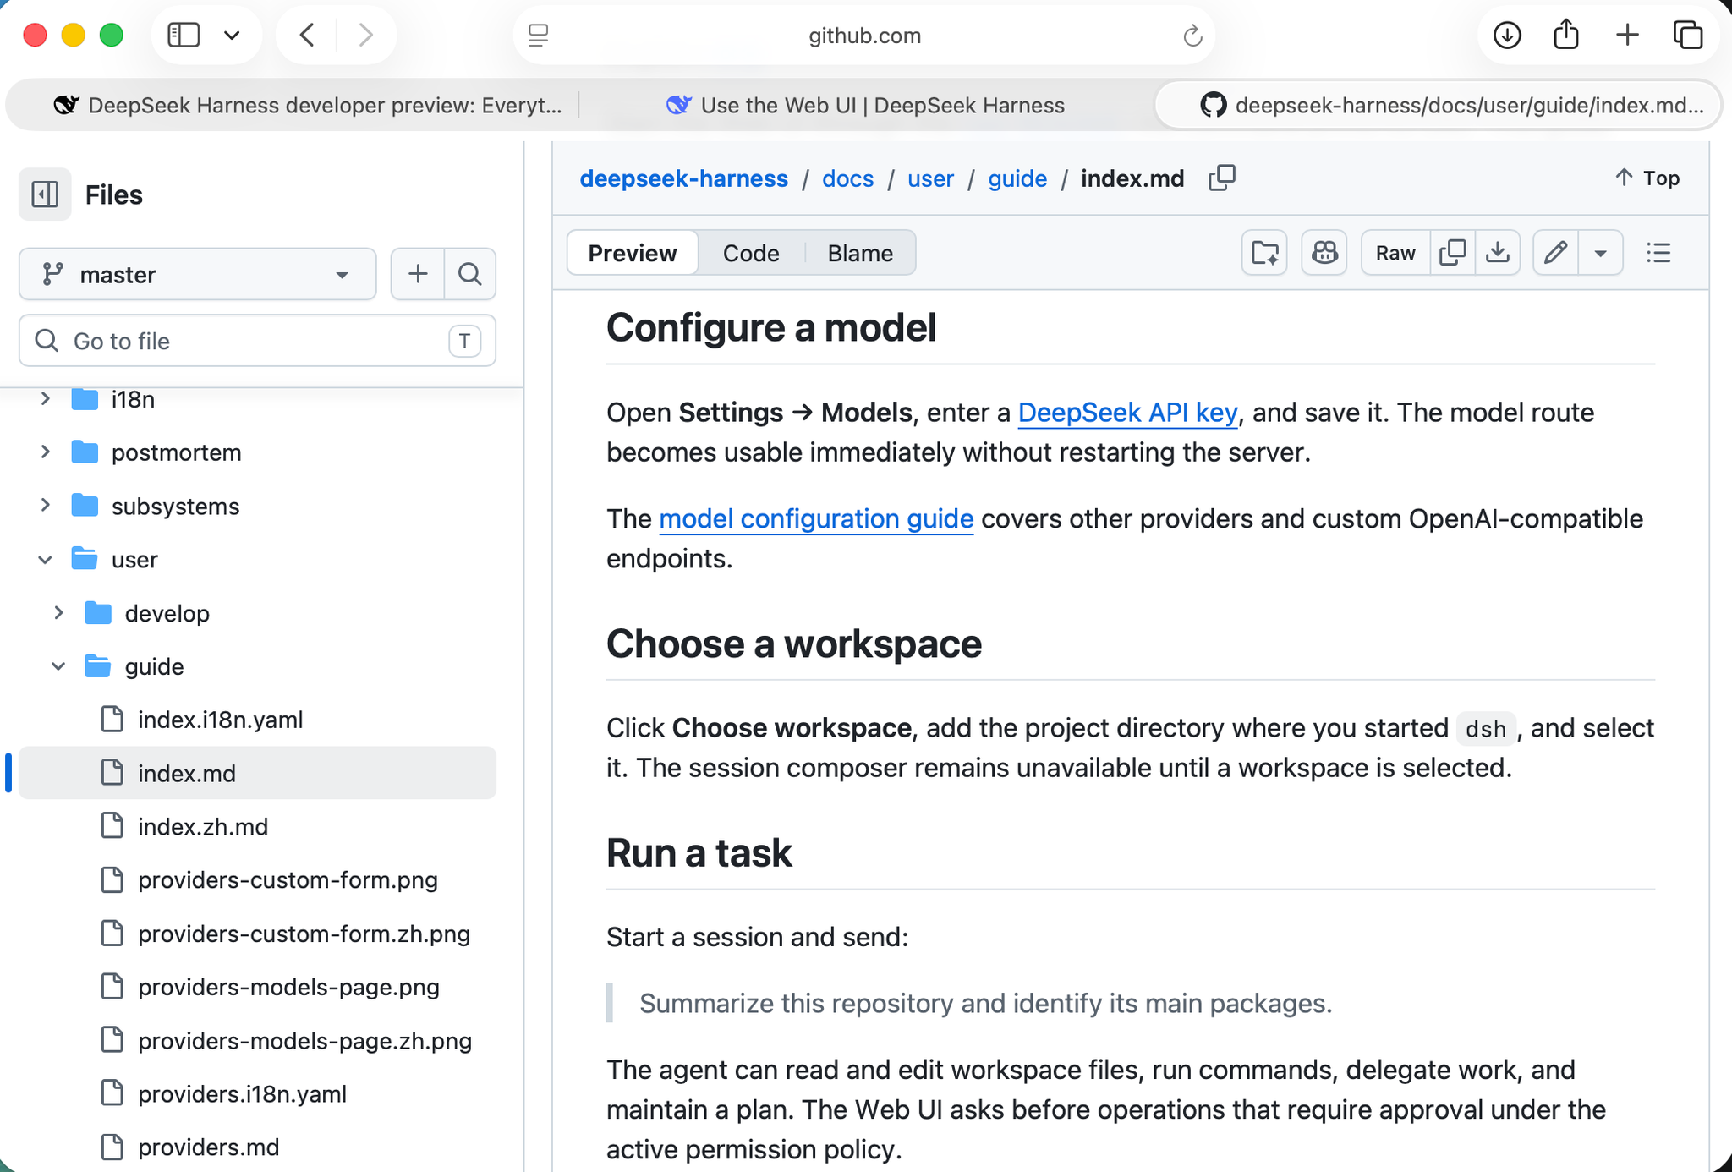Viewport: 1732px width, 1172px height.
Task: Open symbols folder-sparkle icon button
Action: [1264, 253]
